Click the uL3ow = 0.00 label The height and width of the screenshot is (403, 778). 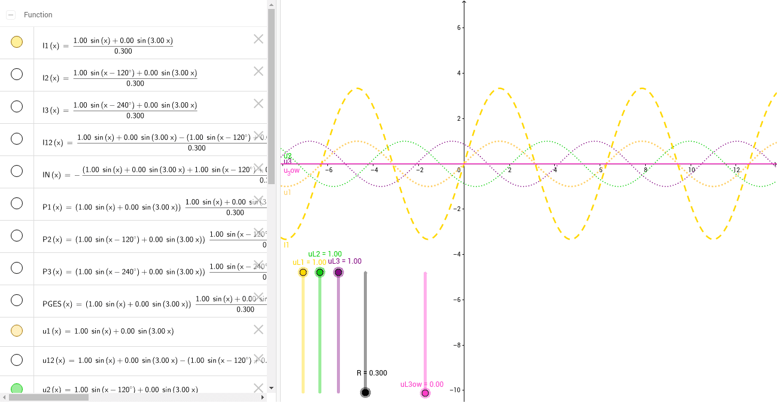(x=422, y=384)
